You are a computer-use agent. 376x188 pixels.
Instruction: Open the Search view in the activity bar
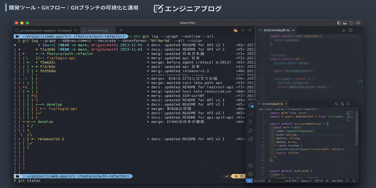click(x=250, y=114)
